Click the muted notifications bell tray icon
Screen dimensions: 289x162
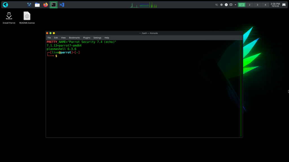coord(217,5)
